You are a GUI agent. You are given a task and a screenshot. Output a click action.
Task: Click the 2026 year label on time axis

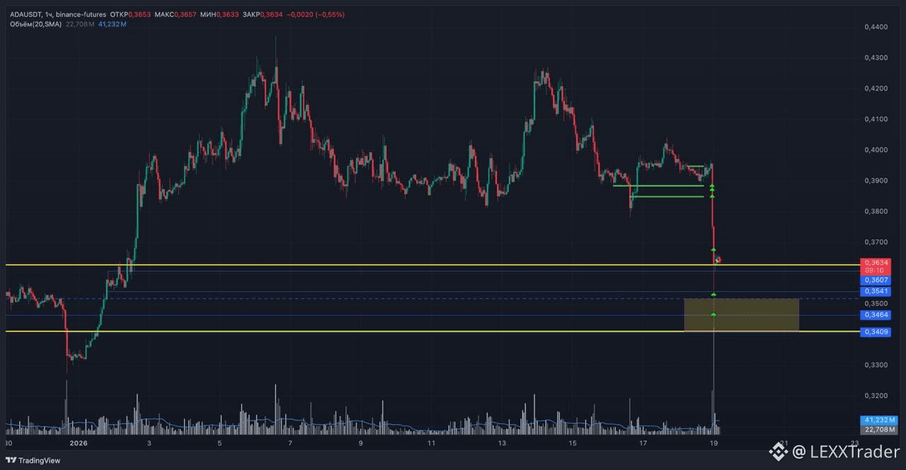(x=79, y=444)
